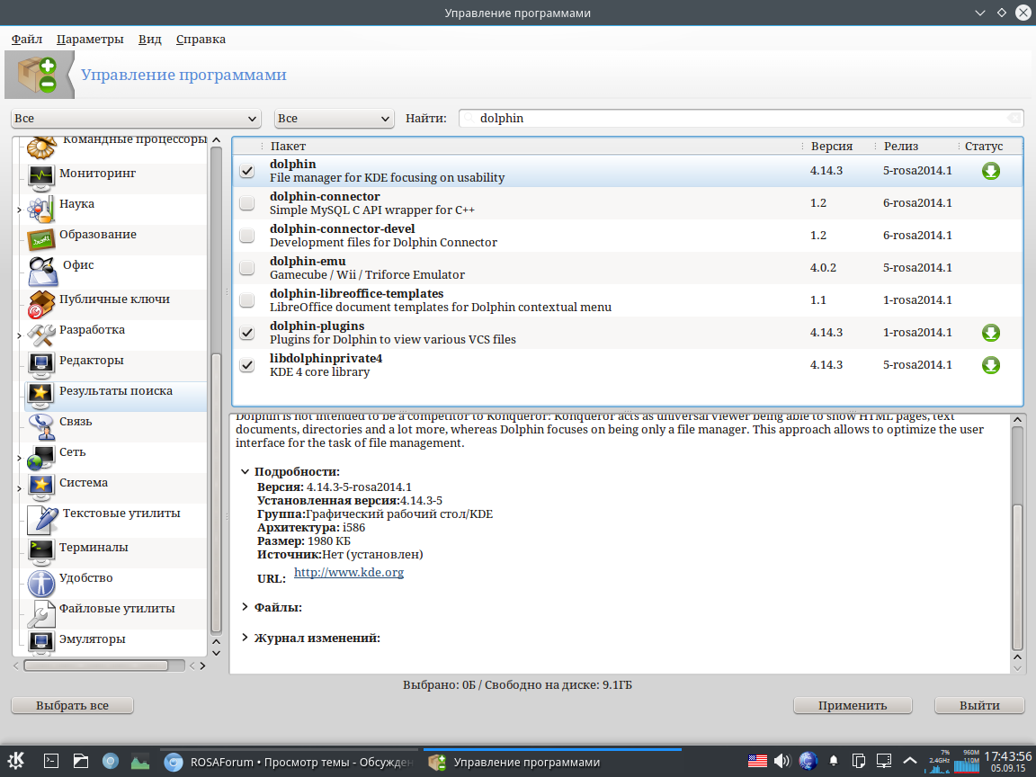Click the search field containing dolphin
The width and height of the screenshot is (1036, 777).
pyautogui.click(x=737, y=118)
